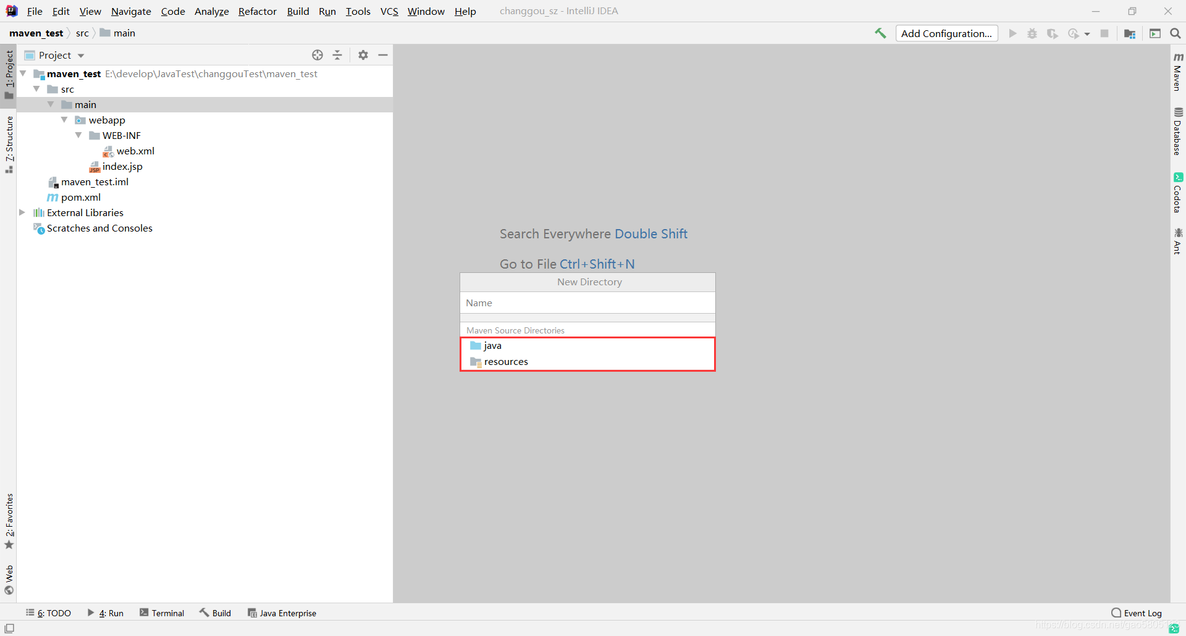Viewport: 1186px width, 636px height.
Task: Open the Tools menu
Action: point(358,11)
